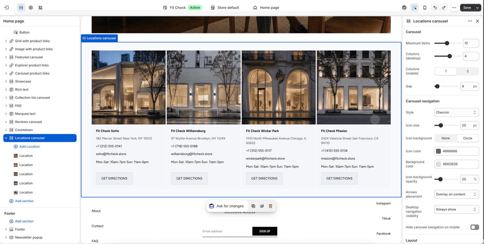Click the Footer section icon

[x=11, y=229]
